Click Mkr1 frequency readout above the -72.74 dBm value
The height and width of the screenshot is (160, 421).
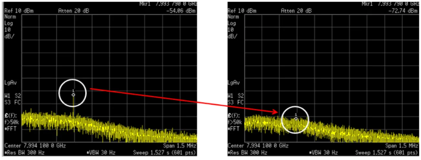coord(390,4)
